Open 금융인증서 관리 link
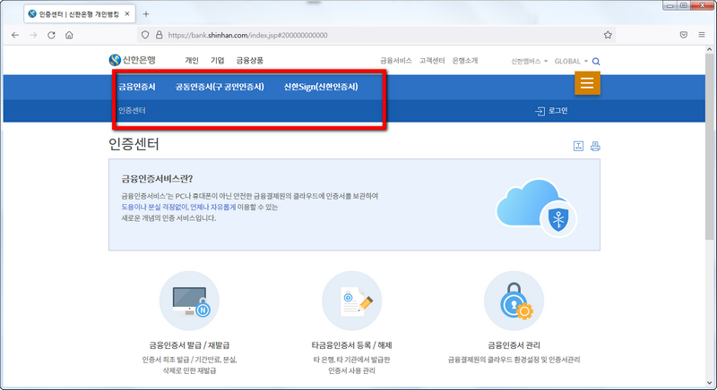 514,345
